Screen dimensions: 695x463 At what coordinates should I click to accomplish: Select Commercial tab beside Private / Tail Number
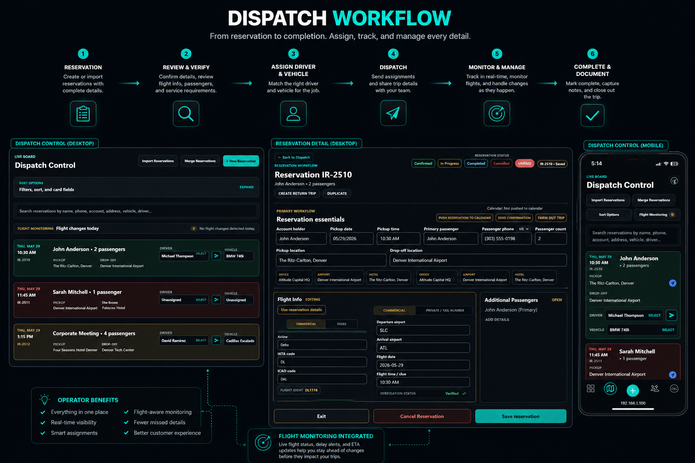[x=394, y=311]
